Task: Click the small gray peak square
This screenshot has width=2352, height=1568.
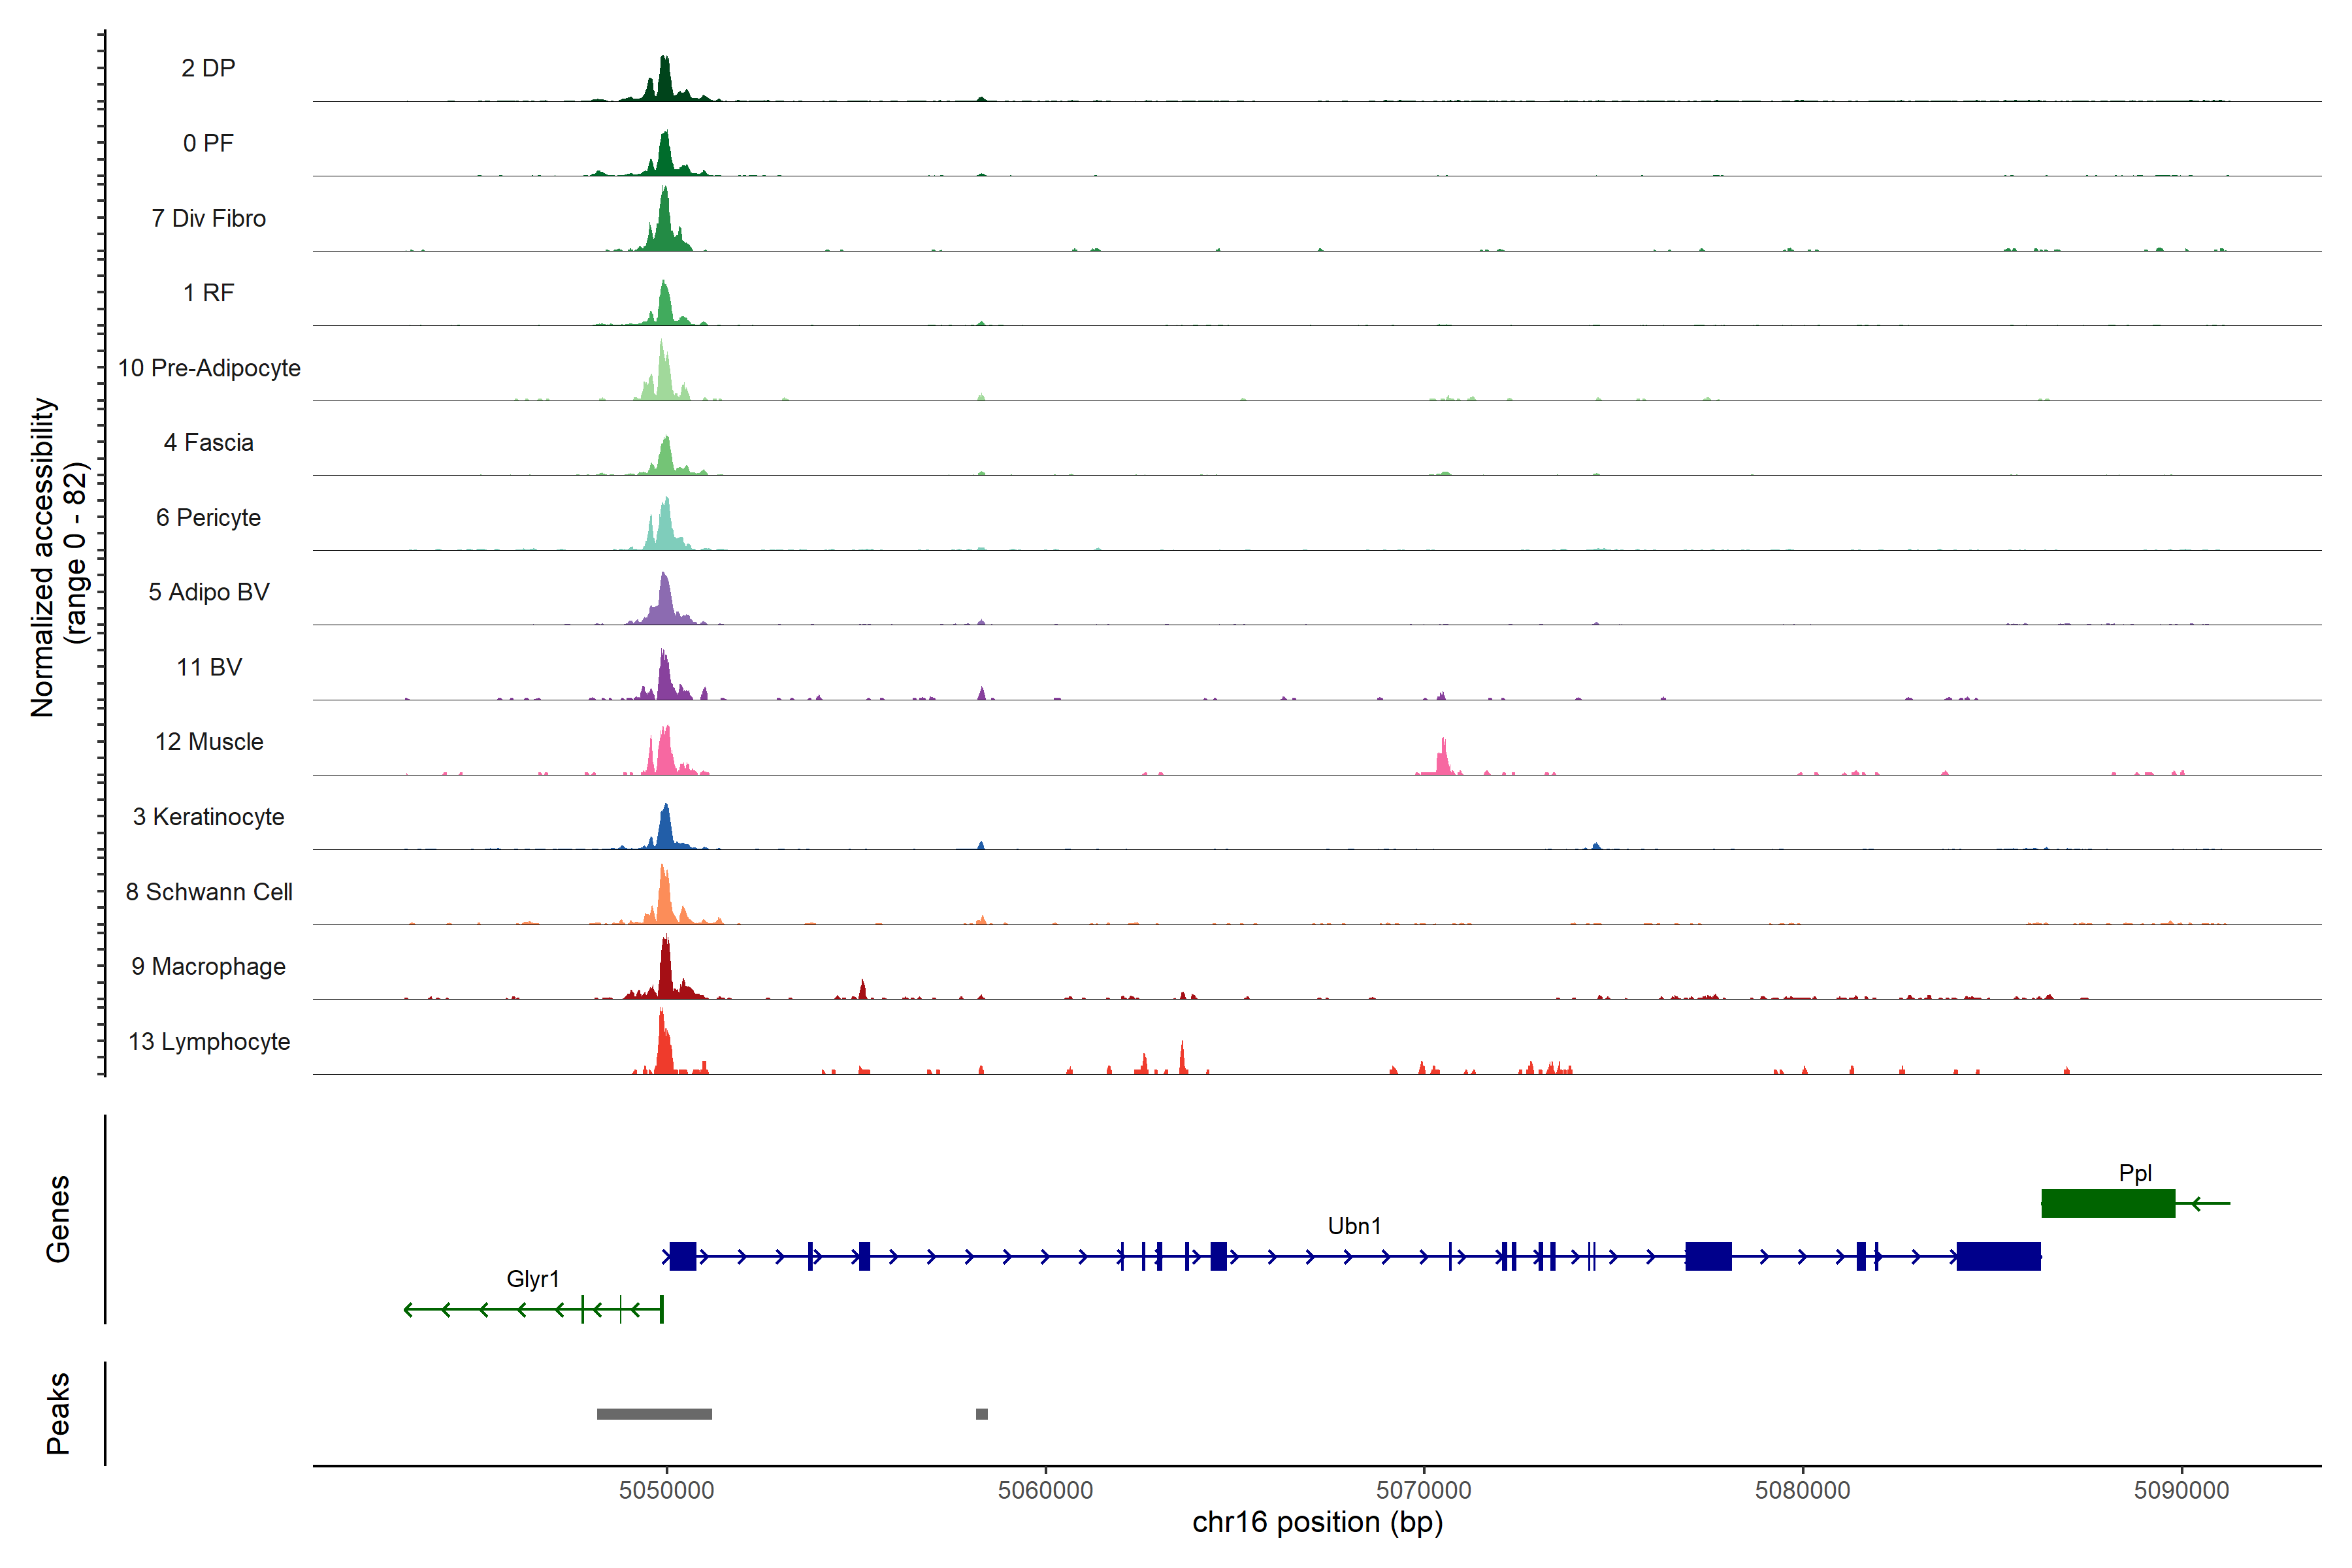Action: click(x=981, y=1414)
